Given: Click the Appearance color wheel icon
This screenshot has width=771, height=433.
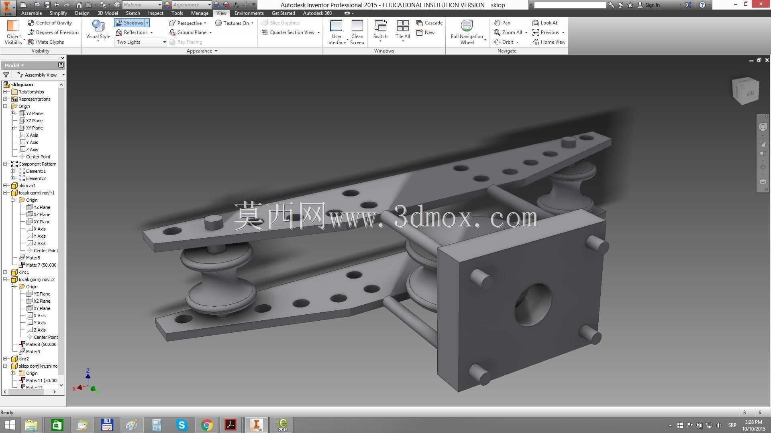Looking at the screenshot, I should coord(167,5).
